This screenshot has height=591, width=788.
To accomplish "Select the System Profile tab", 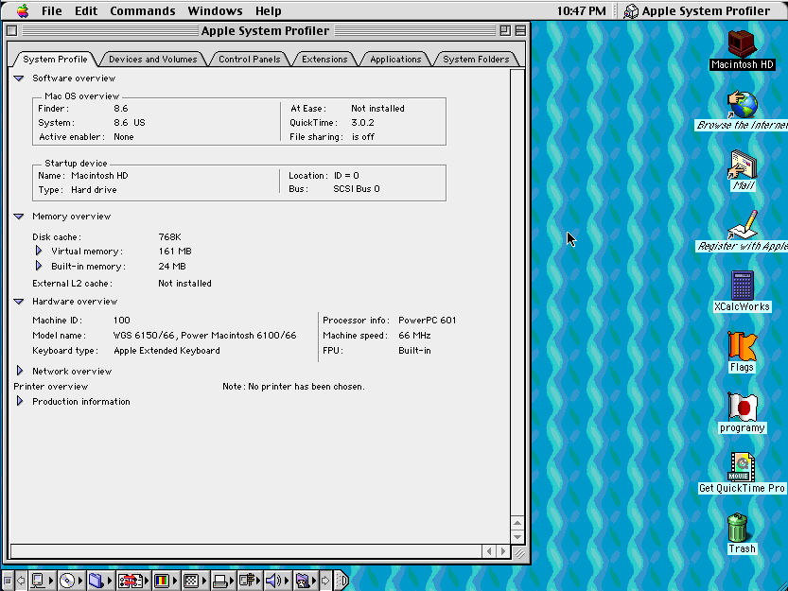I will pyautogui.click(x=55, y=60).
